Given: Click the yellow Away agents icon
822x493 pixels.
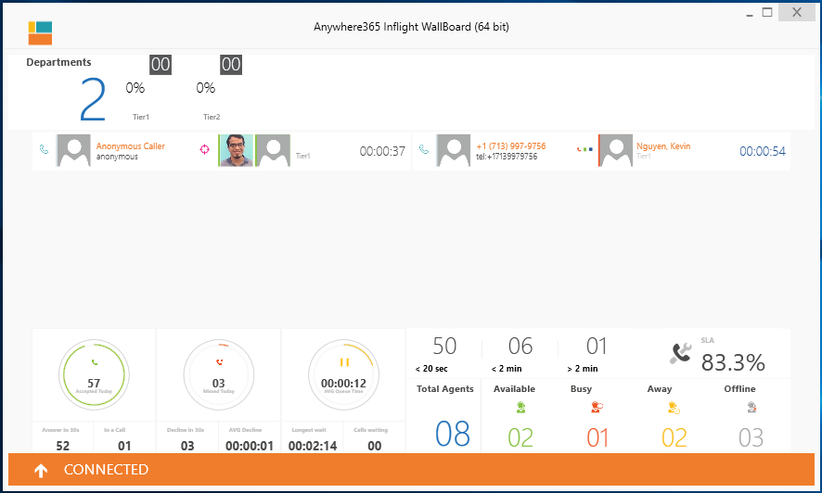Looking at the screenshot, I should [674, 407].
